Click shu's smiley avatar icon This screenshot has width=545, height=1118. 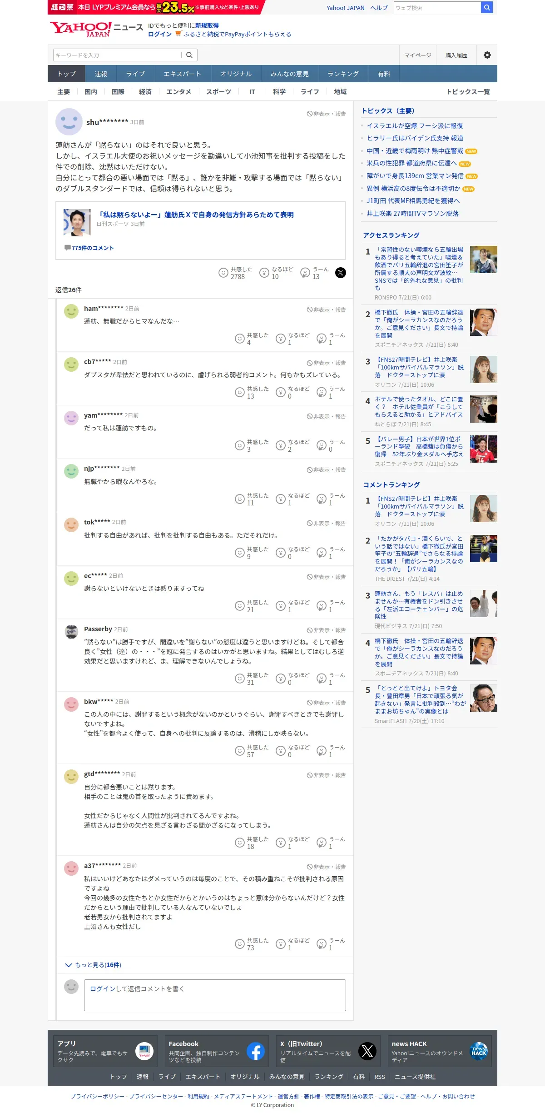(69, 122)
